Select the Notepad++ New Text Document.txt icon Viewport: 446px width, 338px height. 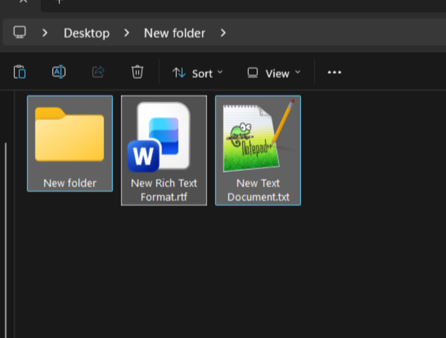(x=258, y=136)
